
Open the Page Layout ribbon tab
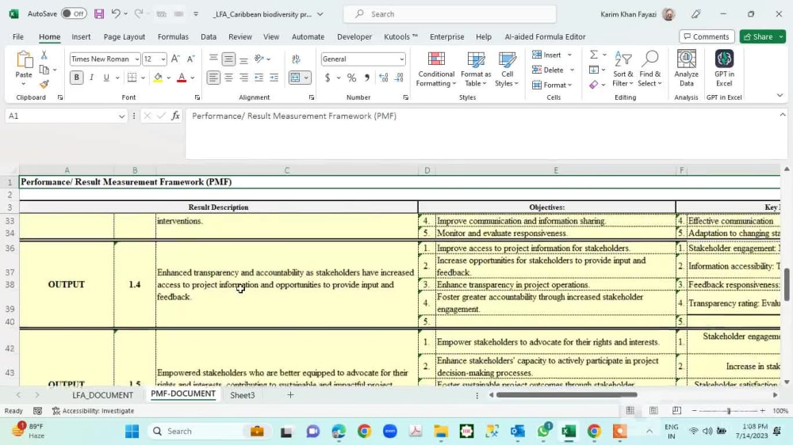[x=125, y=36]
